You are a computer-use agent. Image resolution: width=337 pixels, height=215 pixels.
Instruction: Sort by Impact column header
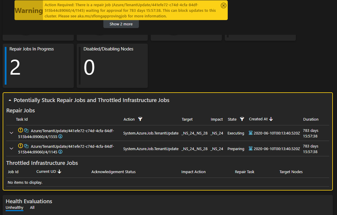217,119
